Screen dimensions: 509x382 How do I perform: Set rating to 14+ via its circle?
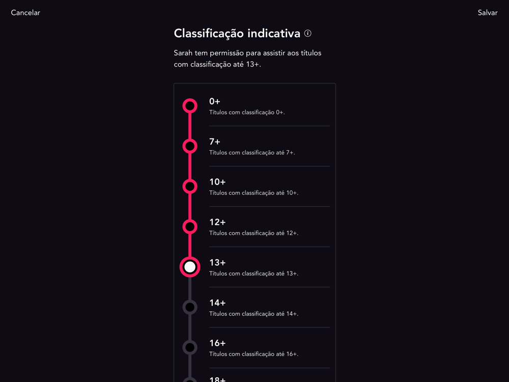click(190, 307)
